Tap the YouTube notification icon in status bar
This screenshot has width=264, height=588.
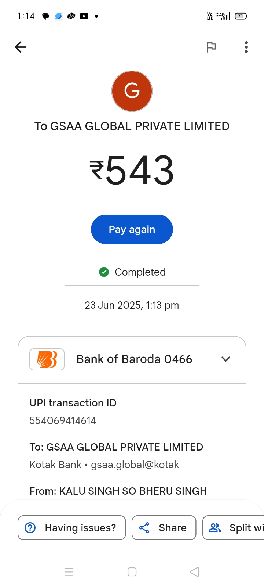84,16
